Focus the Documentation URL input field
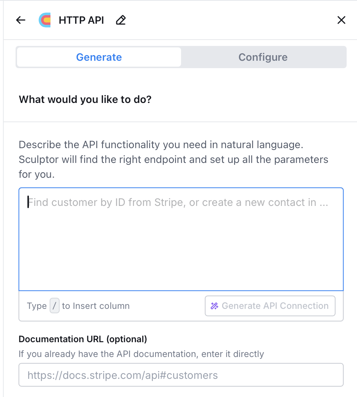This screenshot has height=397, width=357. (181, 375)
